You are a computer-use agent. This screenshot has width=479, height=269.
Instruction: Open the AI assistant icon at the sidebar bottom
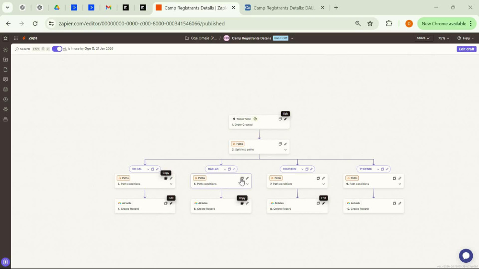(x=5, y=262)
